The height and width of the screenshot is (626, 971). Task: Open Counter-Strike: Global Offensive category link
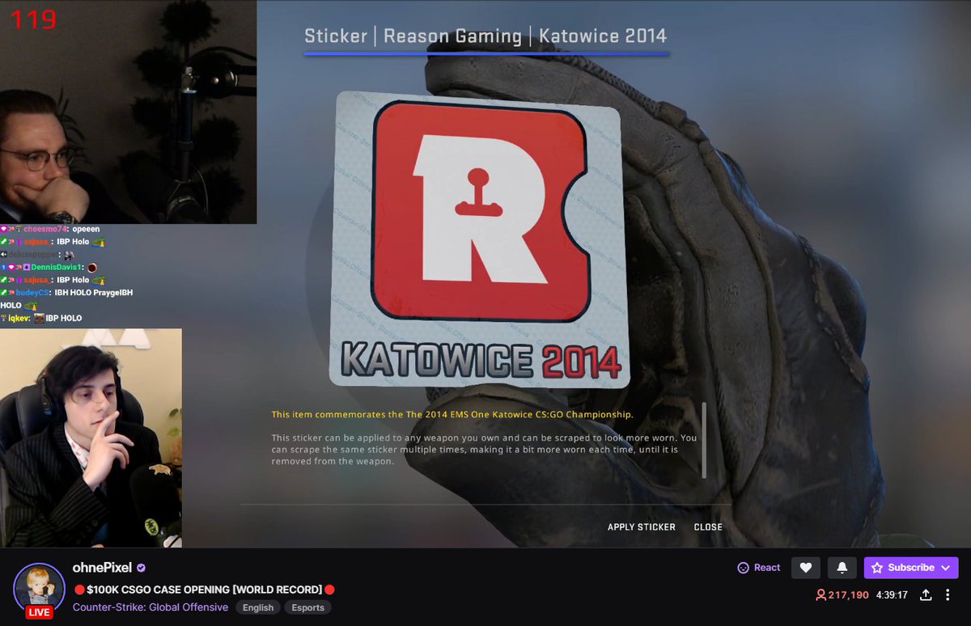pyautogui.click(x=151, y=607)
